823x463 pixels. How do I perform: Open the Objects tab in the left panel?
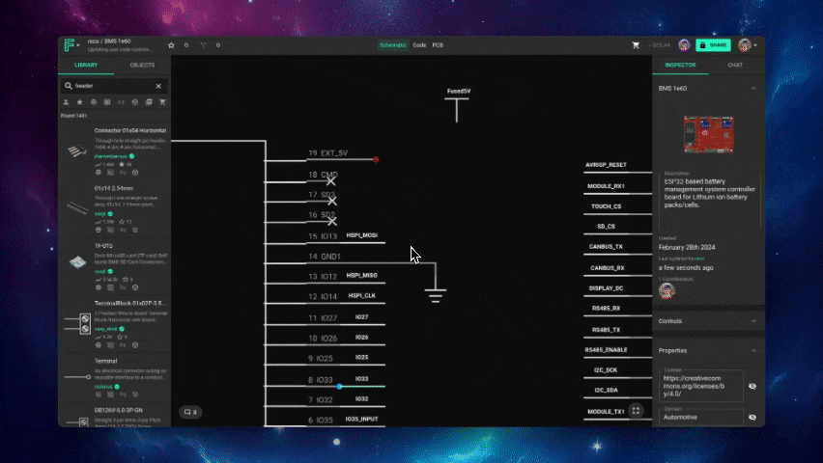(x=142, y=66)
